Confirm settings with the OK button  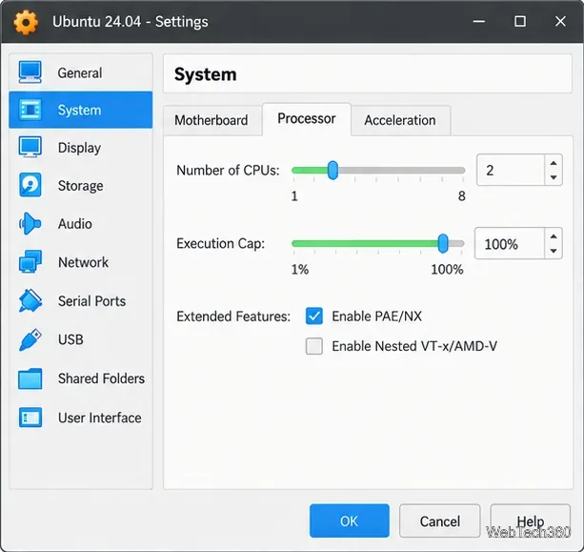coord(350,521)
